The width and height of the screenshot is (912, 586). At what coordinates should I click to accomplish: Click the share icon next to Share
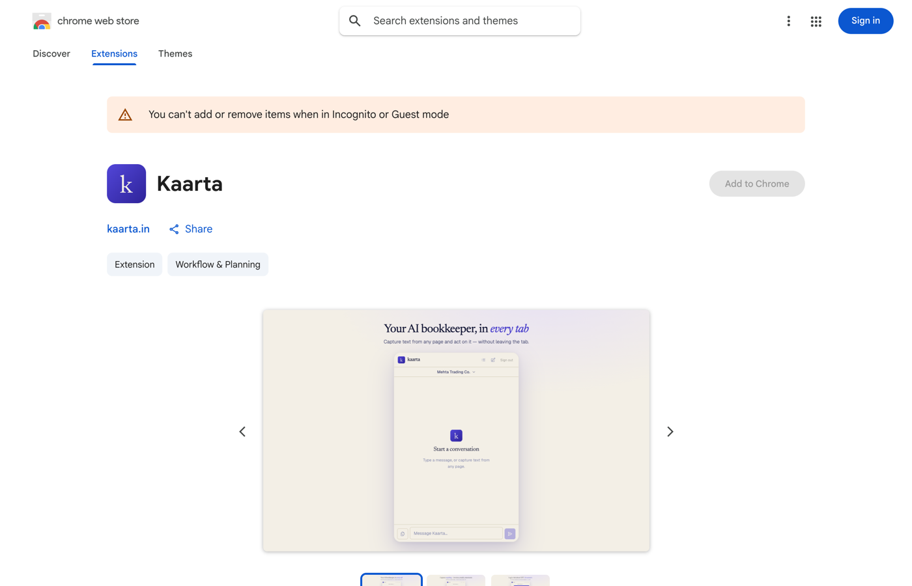pyautogui.click(x=174, y=229)
